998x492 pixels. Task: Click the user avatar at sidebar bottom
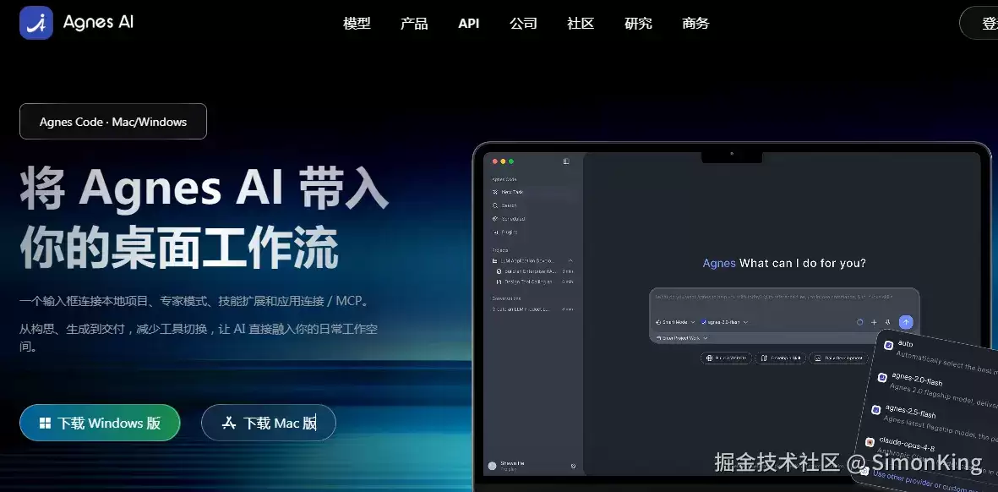click(492, 466)
